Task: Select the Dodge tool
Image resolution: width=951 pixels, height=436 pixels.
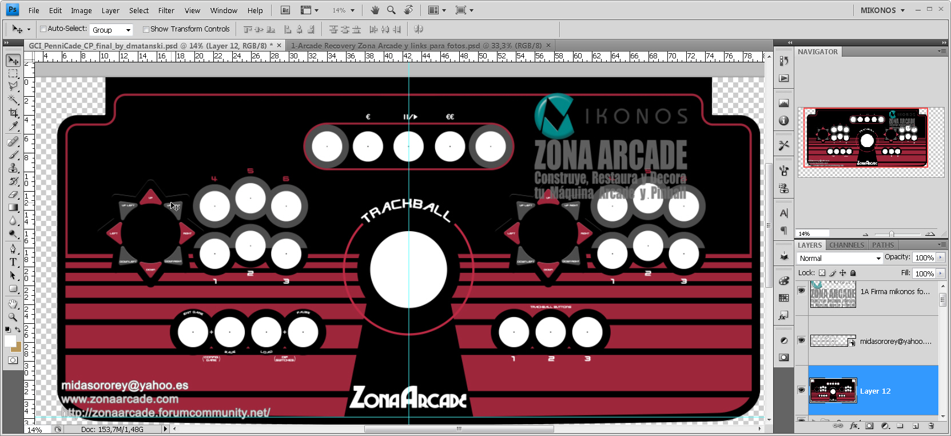Action: click(13, 233)
